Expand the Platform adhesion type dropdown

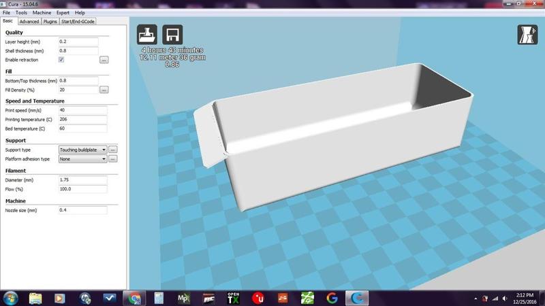(x=82, y=159)
